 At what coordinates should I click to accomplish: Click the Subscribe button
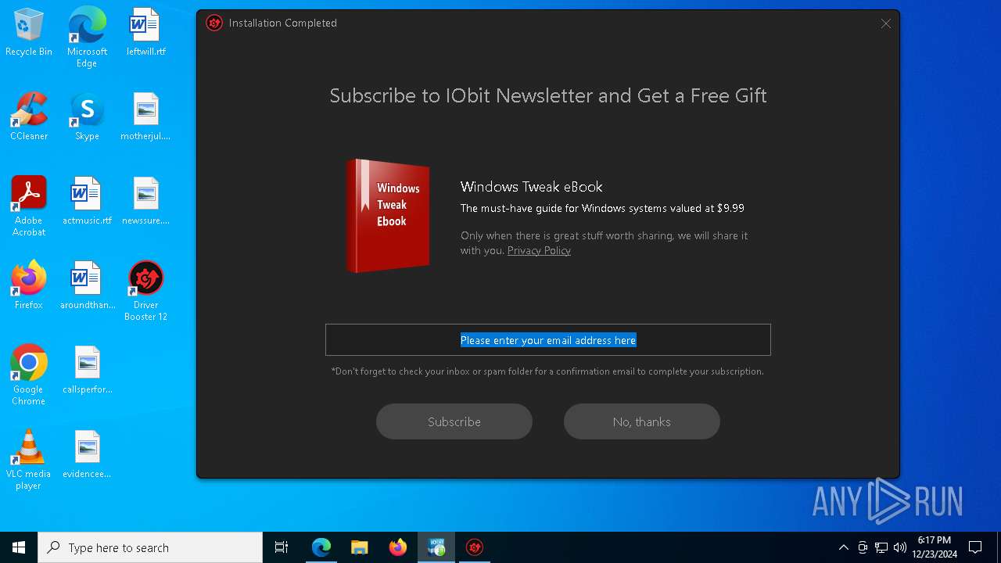tap(454, 421)
